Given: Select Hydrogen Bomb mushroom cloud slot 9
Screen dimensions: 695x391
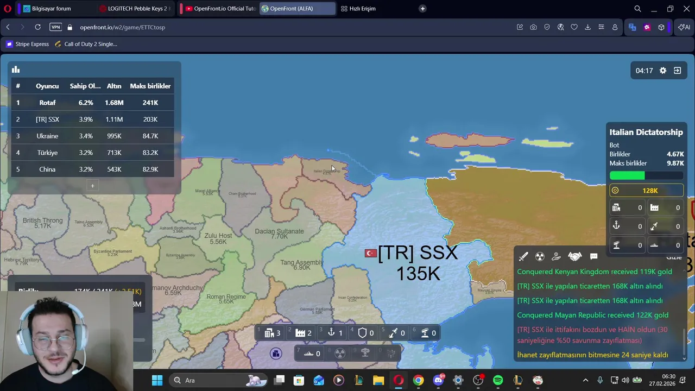Looking at the screenshot, I should [x=365, y=354].
